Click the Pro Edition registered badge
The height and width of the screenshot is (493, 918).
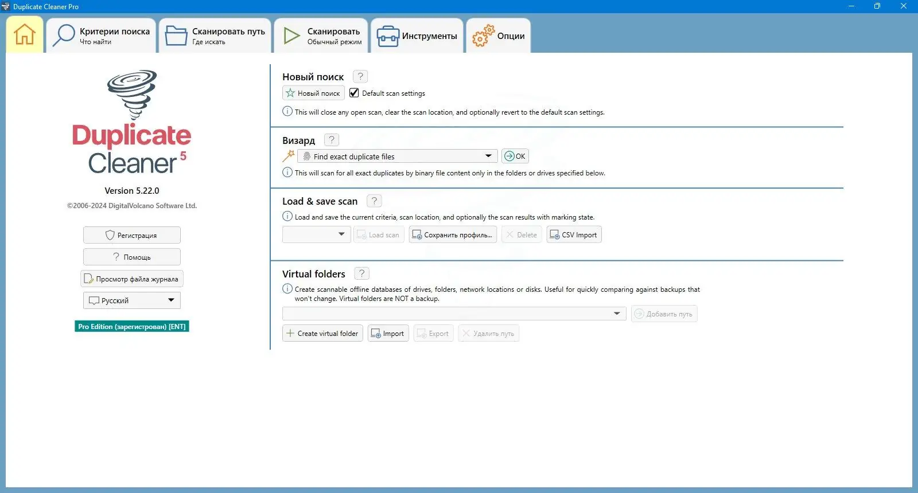point(132,326)
